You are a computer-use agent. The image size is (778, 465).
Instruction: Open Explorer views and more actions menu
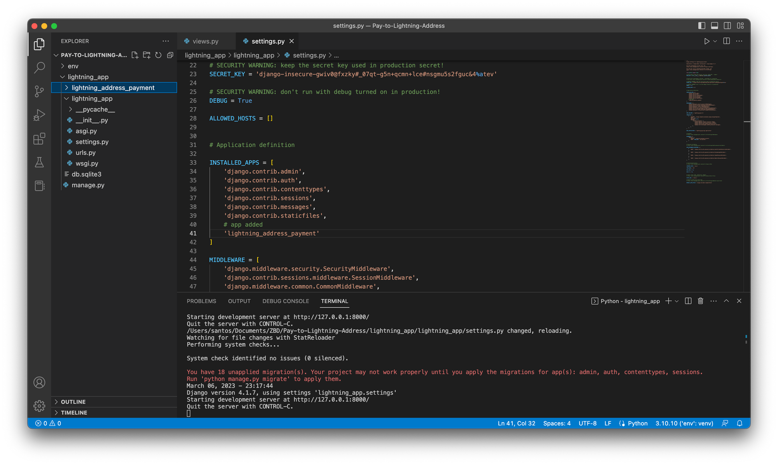(x=166, y=41)
